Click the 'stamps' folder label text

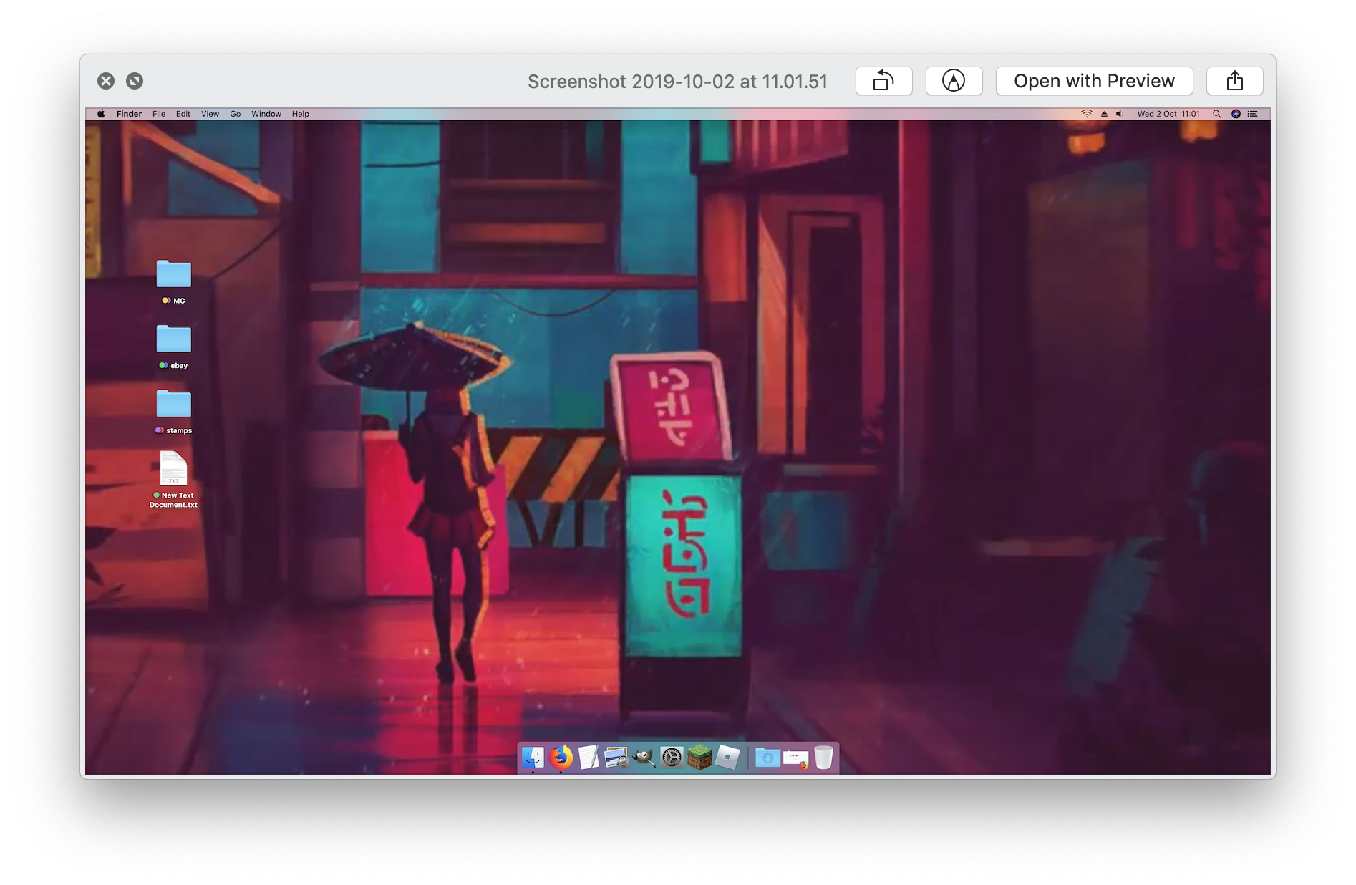[179, 431]
